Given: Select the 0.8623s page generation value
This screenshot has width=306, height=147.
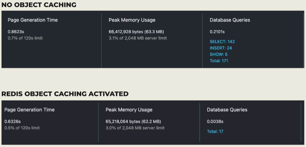Looking at the screenshot, I should tap(16, 32).
